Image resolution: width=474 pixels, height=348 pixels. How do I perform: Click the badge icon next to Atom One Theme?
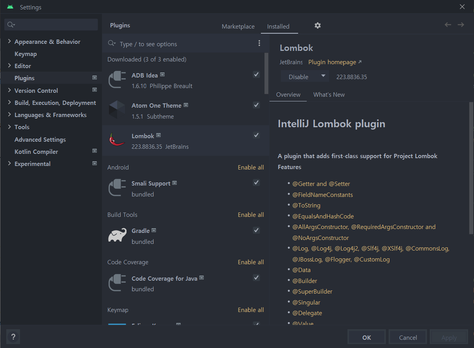186,105
